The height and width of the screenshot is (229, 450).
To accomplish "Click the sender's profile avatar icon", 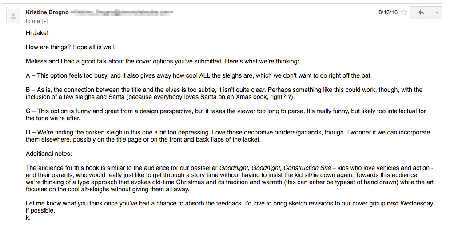I will [x=14, y=16].
